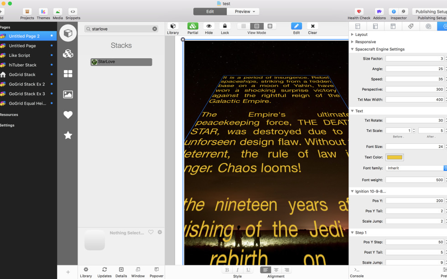
Task: Open the second inspector tab
Action: [x=375, y=26]
